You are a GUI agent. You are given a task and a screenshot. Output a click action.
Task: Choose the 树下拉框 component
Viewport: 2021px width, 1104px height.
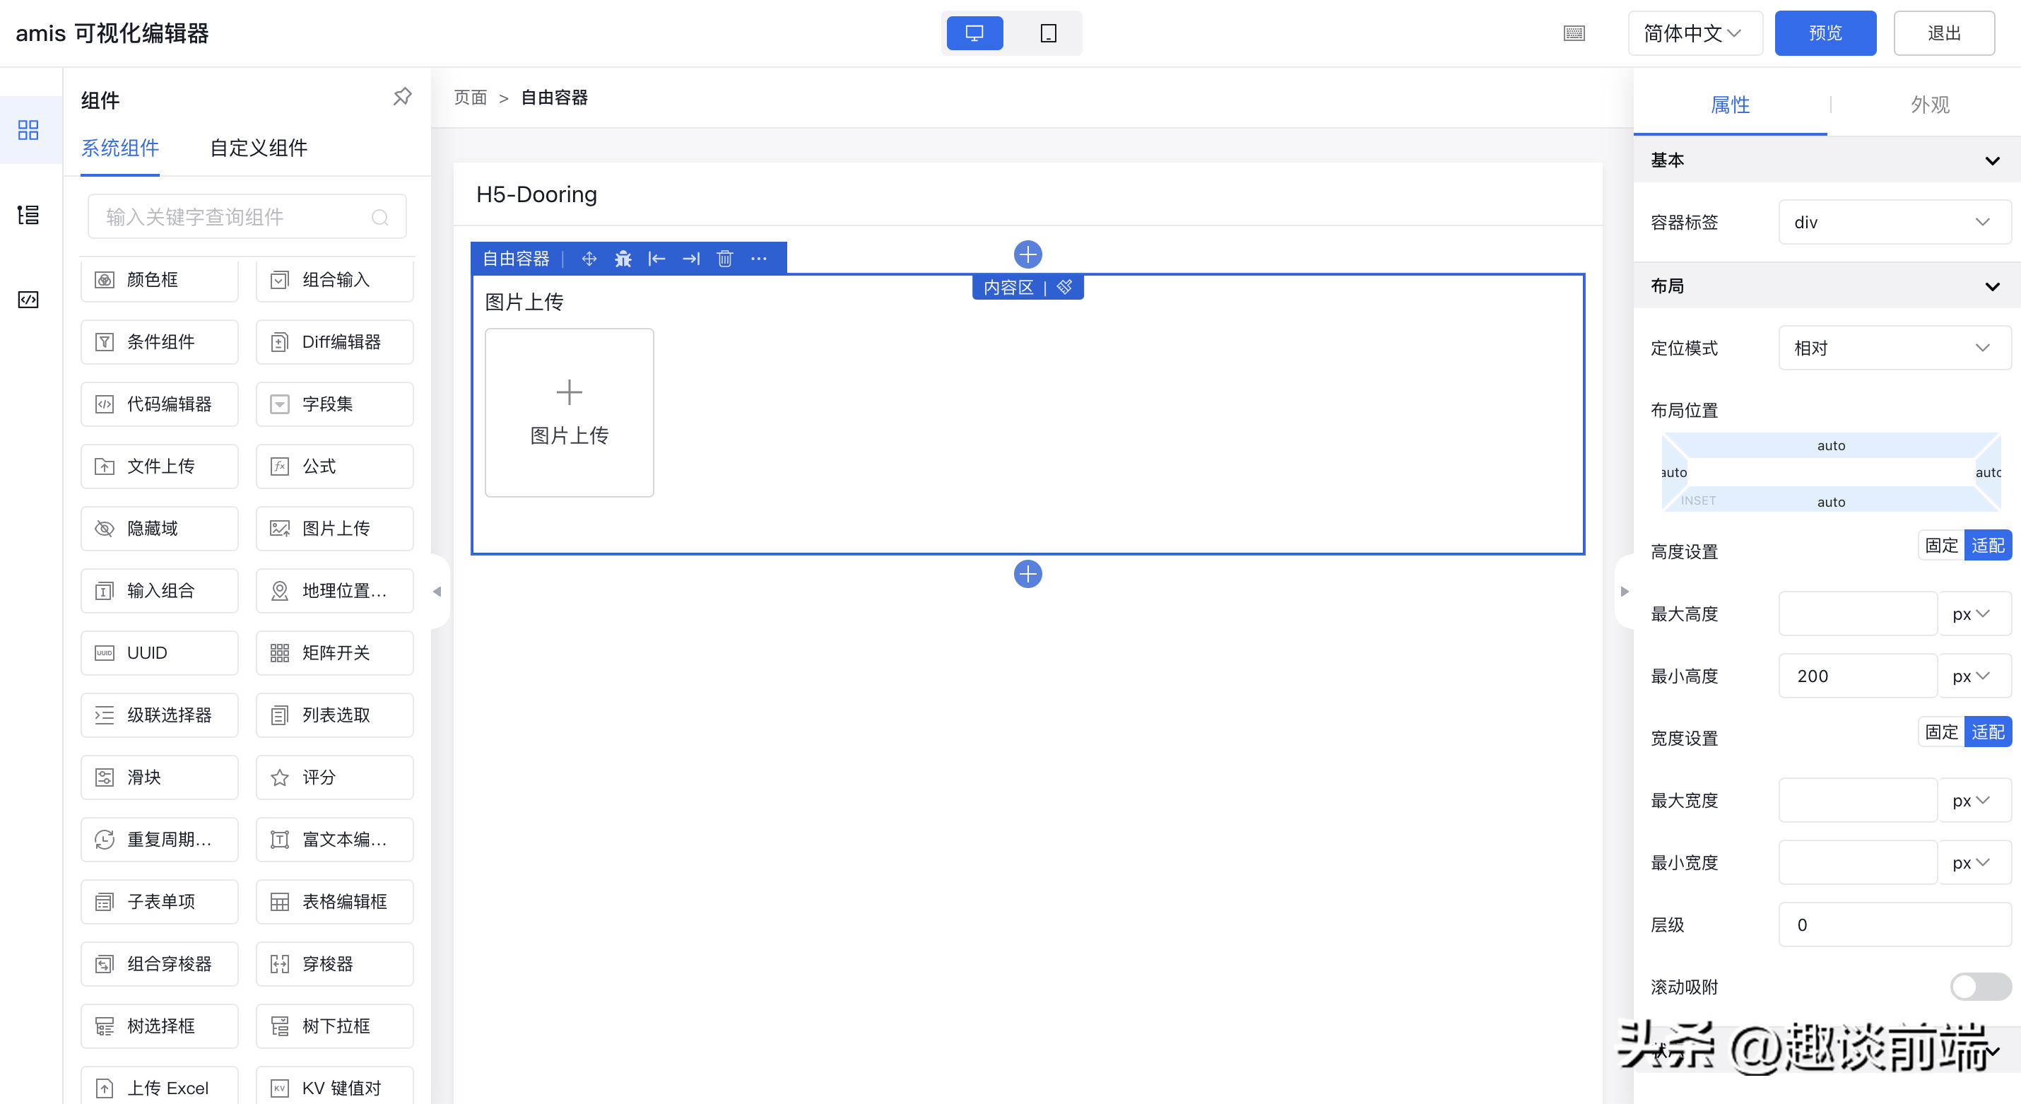[334, 1026]
